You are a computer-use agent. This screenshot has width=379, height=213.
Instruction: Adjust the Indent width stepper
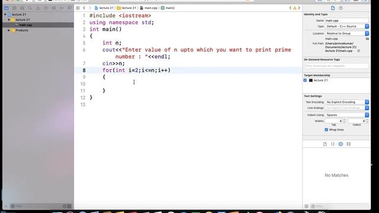368,121
